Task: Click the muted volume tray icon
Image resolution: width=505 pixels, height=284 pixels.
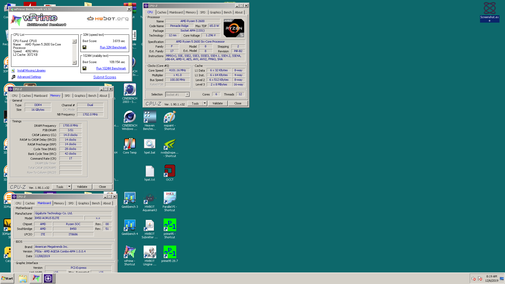Action: click(x=474, y=278)
